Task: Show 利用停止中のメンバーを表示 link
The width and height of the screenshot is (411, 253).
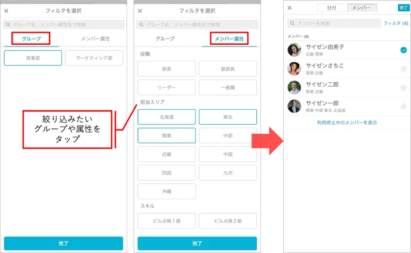Action: [x=347, y=122]
